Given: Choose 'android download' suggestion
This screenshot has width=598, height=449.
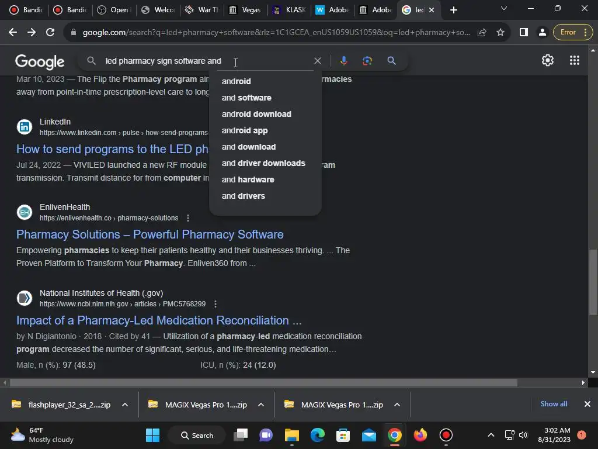Looking at the screenshot, I should pyautogui.click(x=265, y=114).
